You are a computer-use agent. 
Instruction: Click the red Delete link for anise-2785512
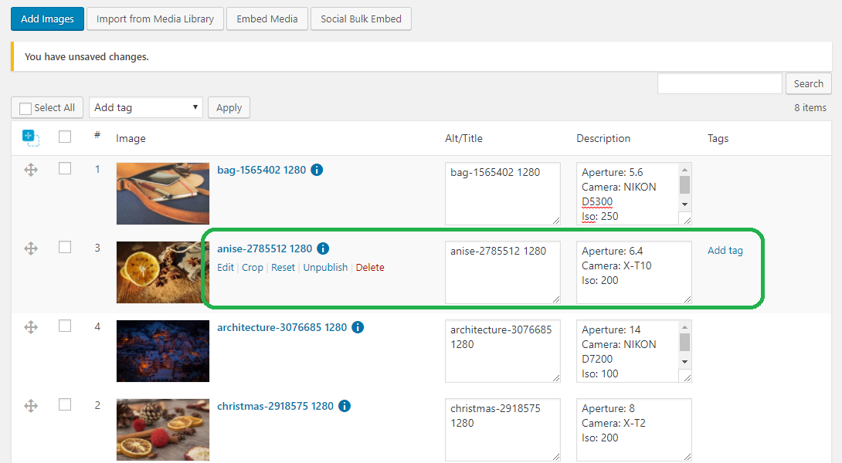(370, 267)
